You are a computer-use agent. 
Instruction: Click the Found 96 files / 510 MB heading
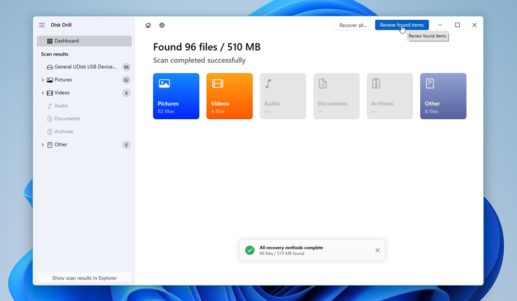tap(207, 47)
